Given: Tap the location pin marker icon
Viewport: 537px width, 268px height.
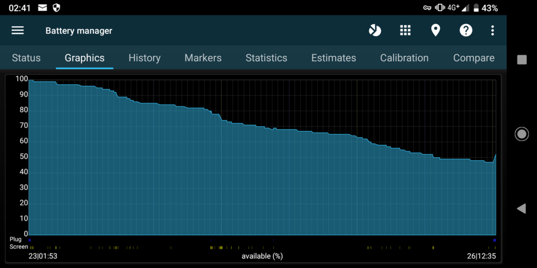Looking at the screenshot, I should click(436, 31).
